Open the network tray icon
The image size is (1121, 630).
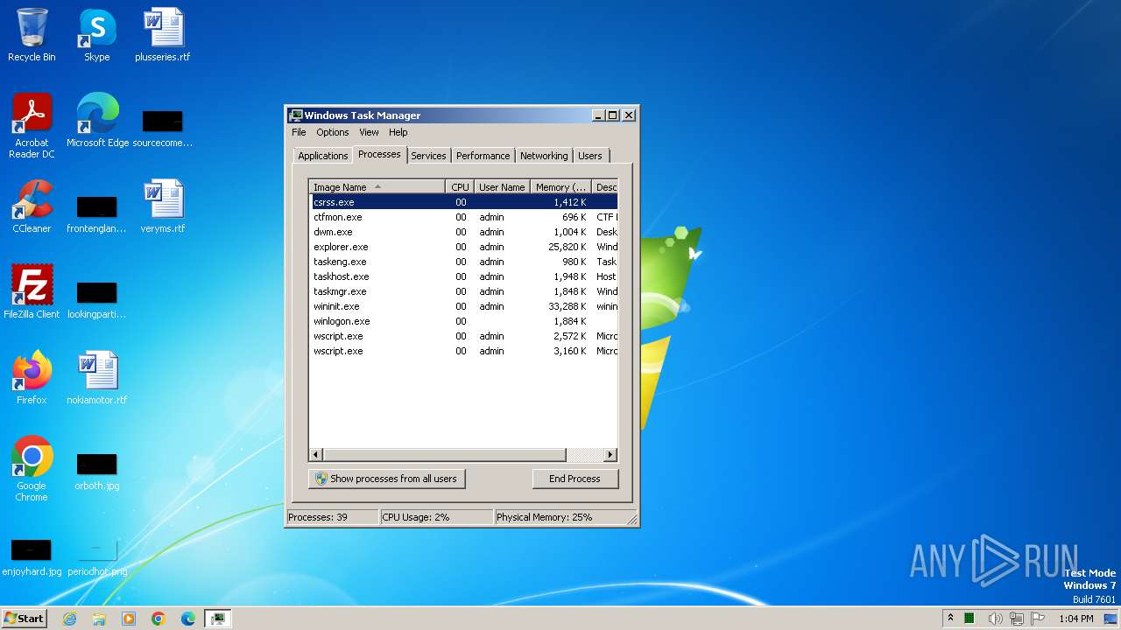click(x=1017, y=619)
